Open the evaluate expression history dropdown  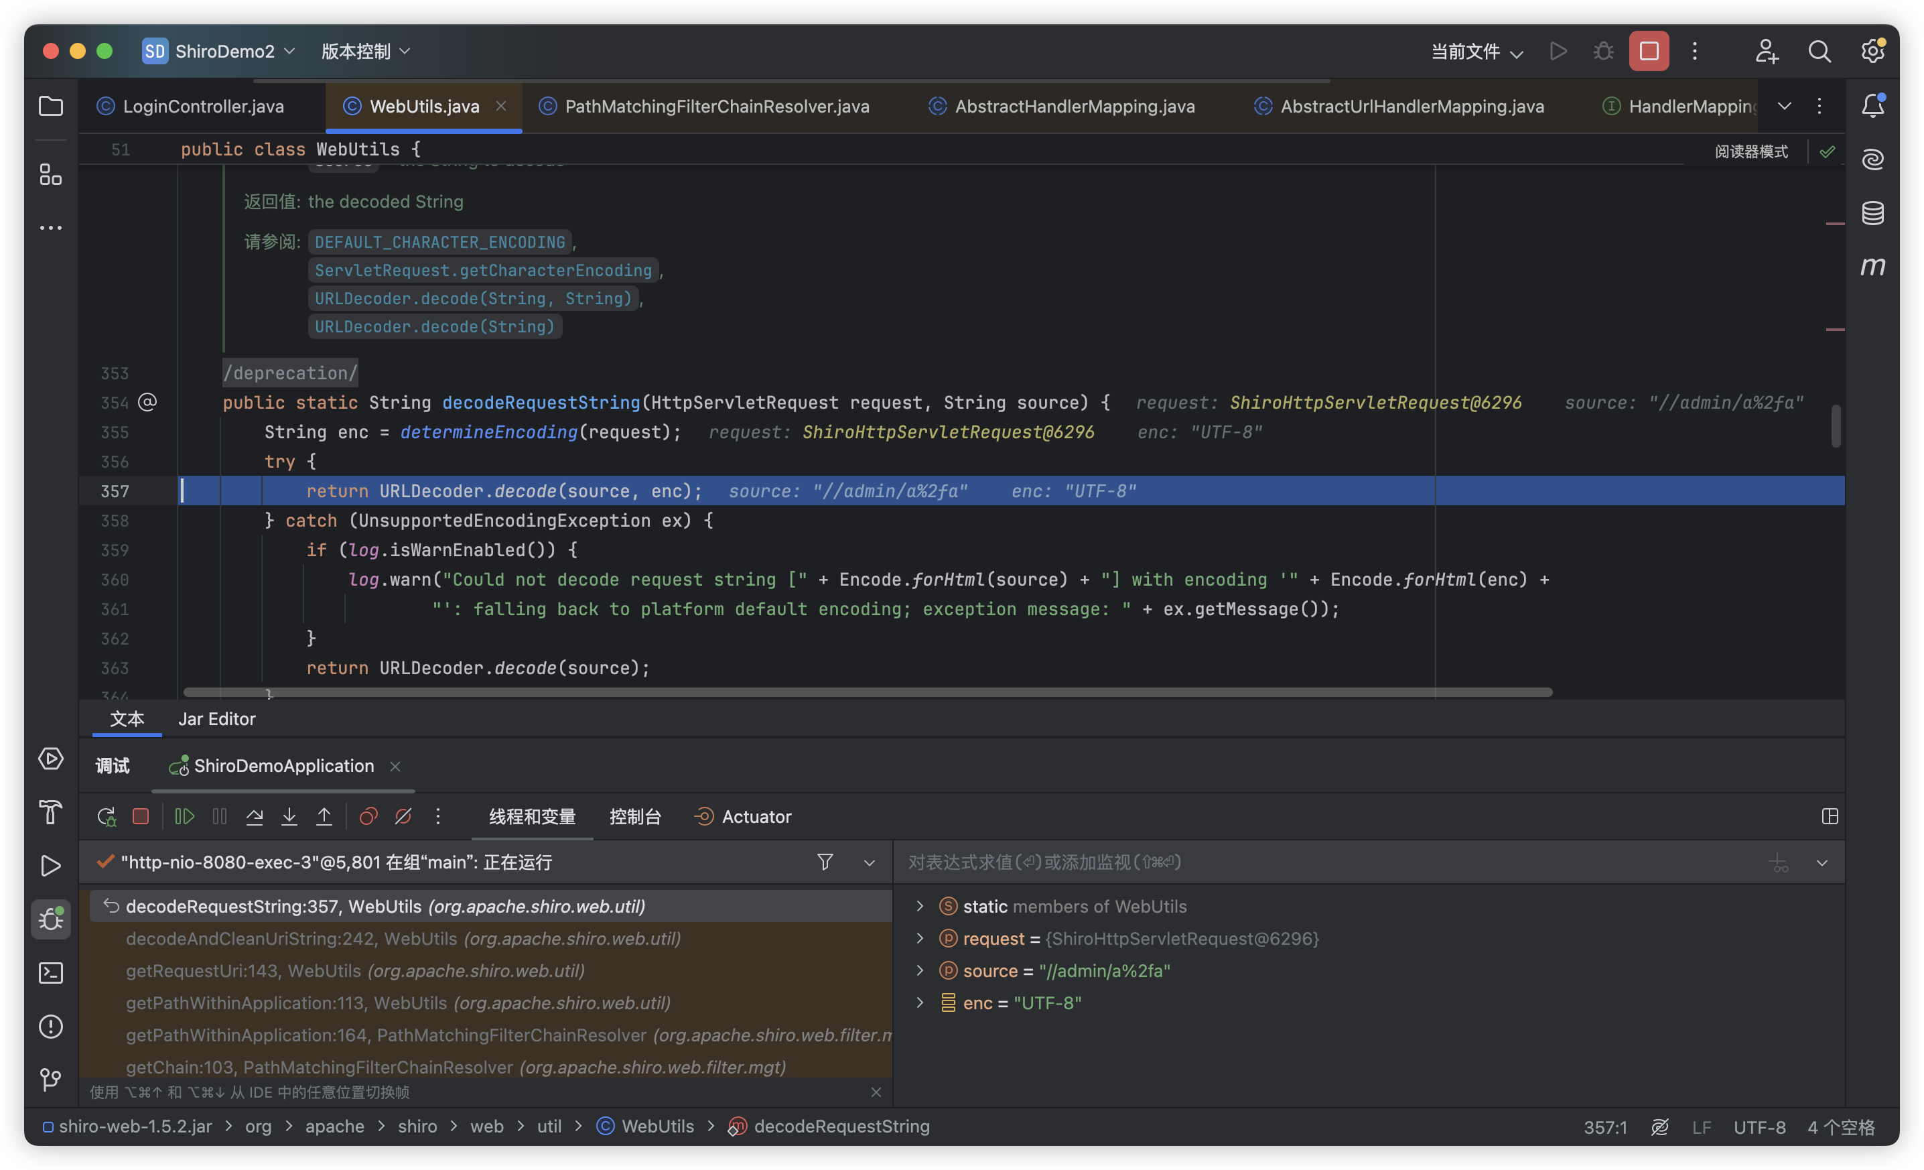click(1822, 862)
